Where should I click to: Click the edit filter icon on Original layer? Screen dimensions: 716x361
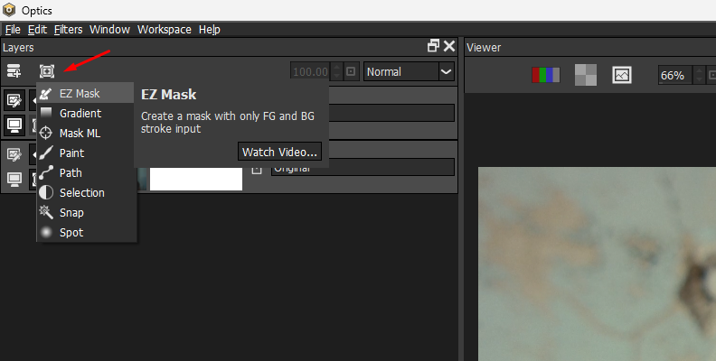click(14, 154)
